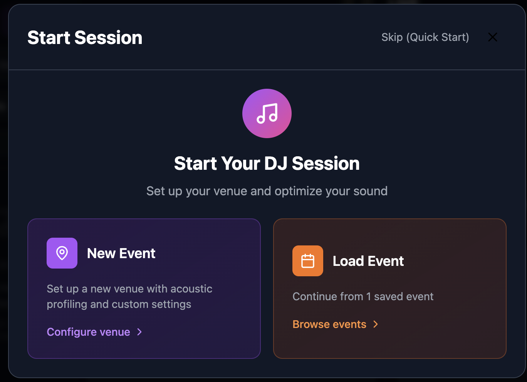Screen dimensions: 527x382
Task: Click the chevron next to Configure venue
Action: click(x=139, y=332)
